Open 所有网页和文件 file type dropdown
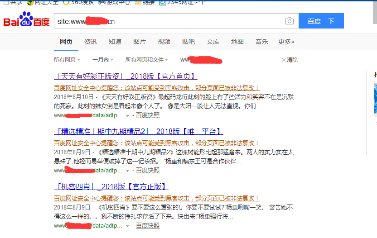 tap(147, 60)
